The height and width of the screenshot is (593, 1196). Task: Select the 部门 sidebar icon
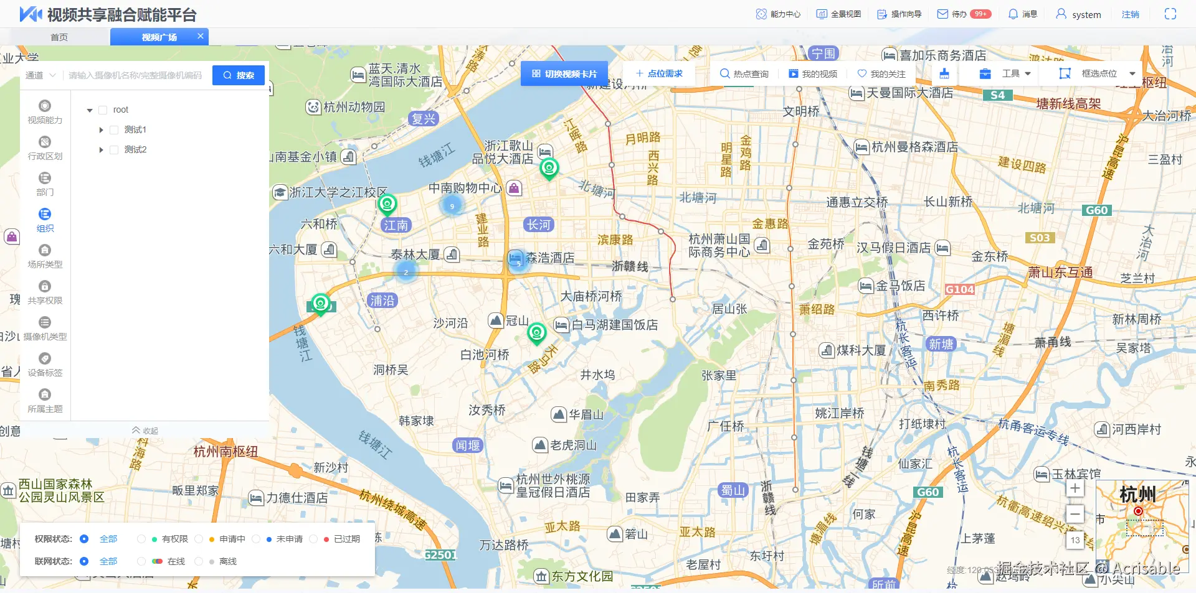tap(45, 178)
